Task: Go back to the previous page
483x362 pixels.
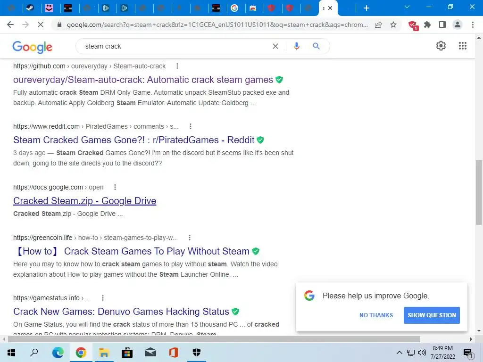Action: (10, 25)
